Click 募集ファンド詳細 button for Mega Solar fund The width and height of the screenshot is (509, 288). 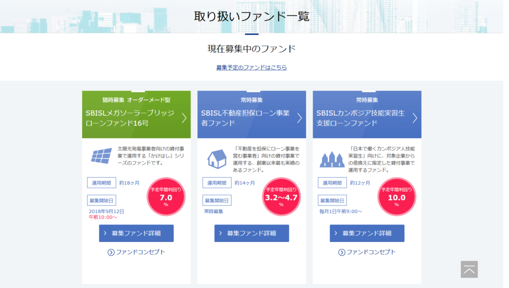point(136,233)
